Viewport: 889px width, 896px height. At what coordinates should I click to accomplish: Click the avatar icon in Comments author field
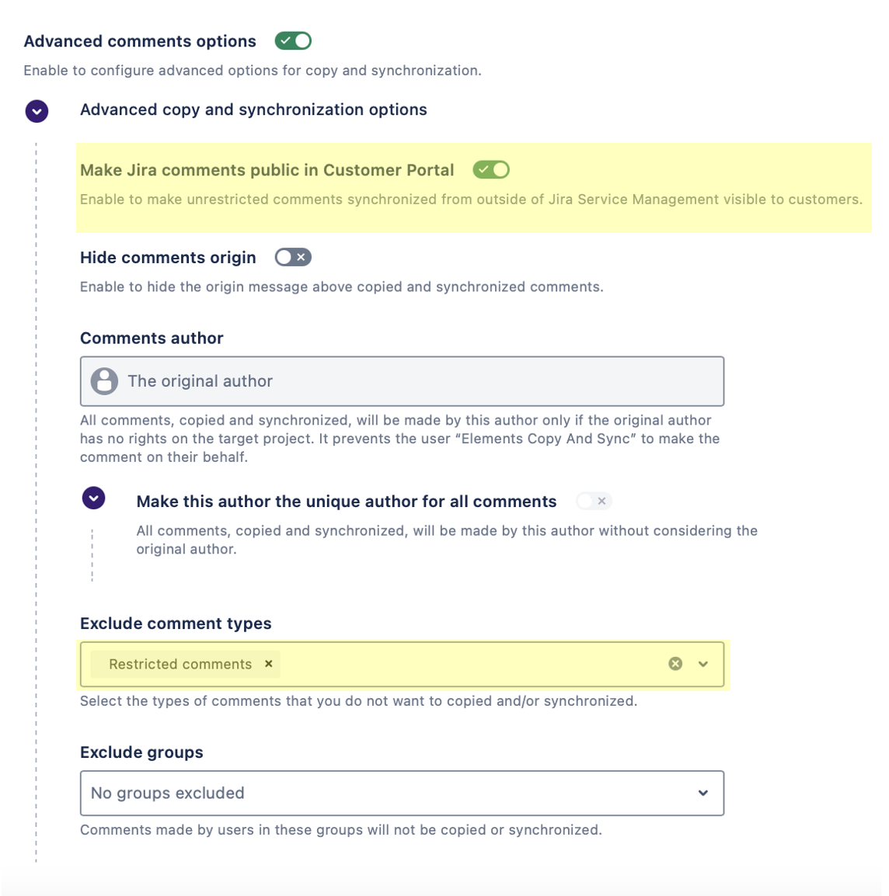tap(105, 381)
